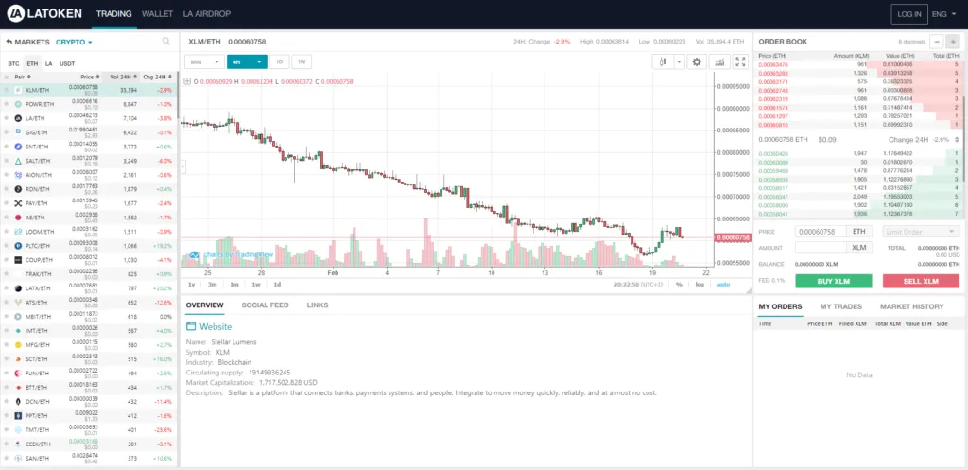Click the PLTC/ETH coin icon

click(x=19, y=246)
